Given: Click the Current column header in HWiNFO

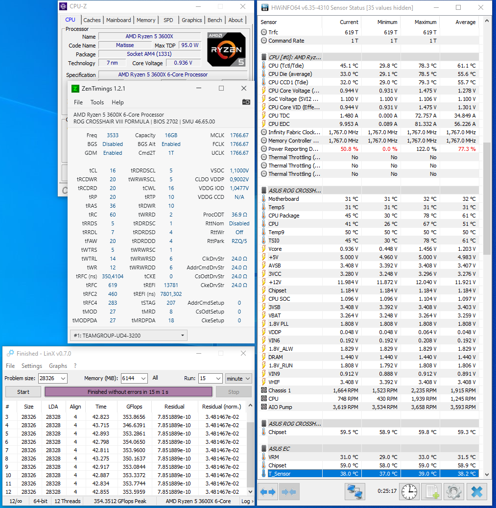Looking at the screenshot, I should click(x=342, y=22).
